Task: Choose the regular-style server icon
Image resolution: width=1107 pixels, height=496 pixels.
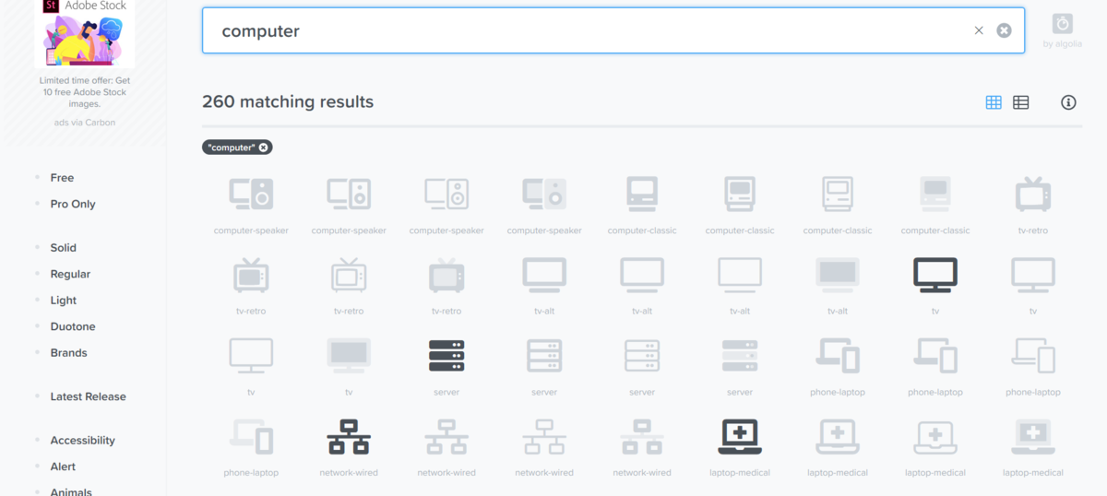Action: [x=544, y=356]
